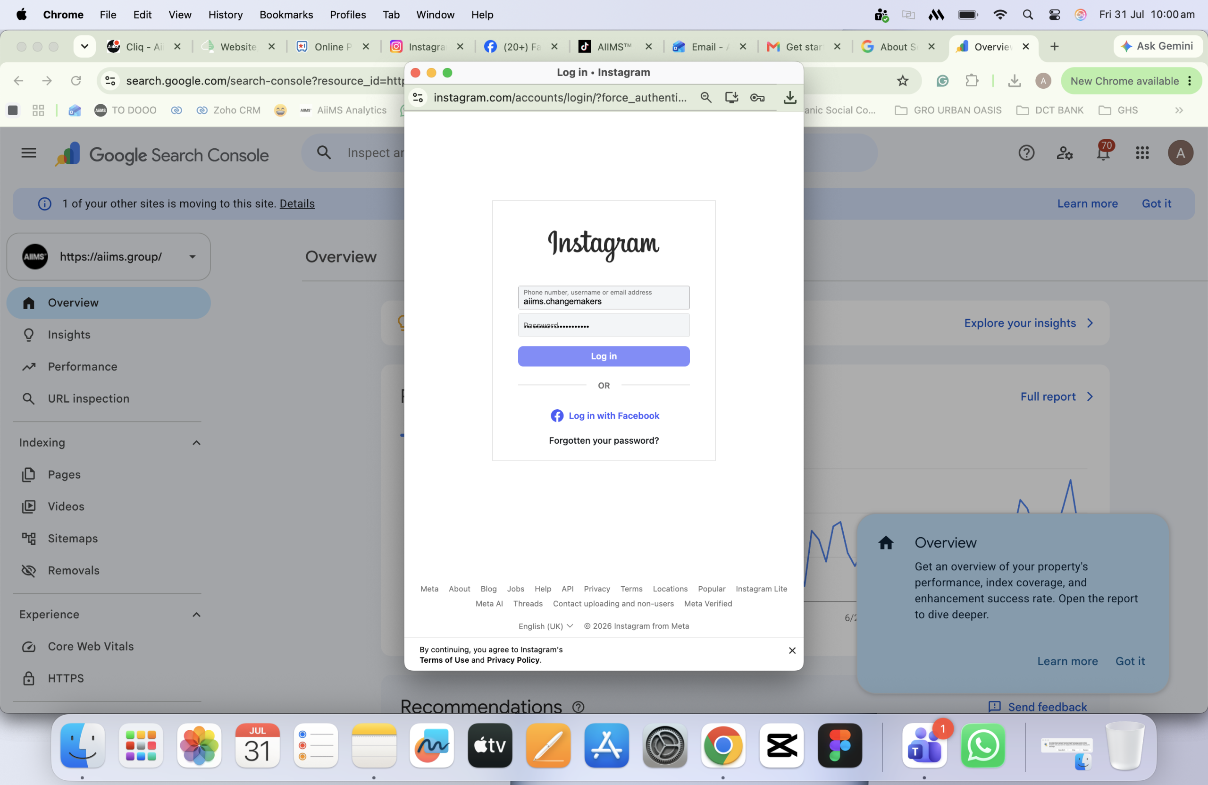Open Search Console user settings icon
Screen dimensions: 1208x785
1065,153
